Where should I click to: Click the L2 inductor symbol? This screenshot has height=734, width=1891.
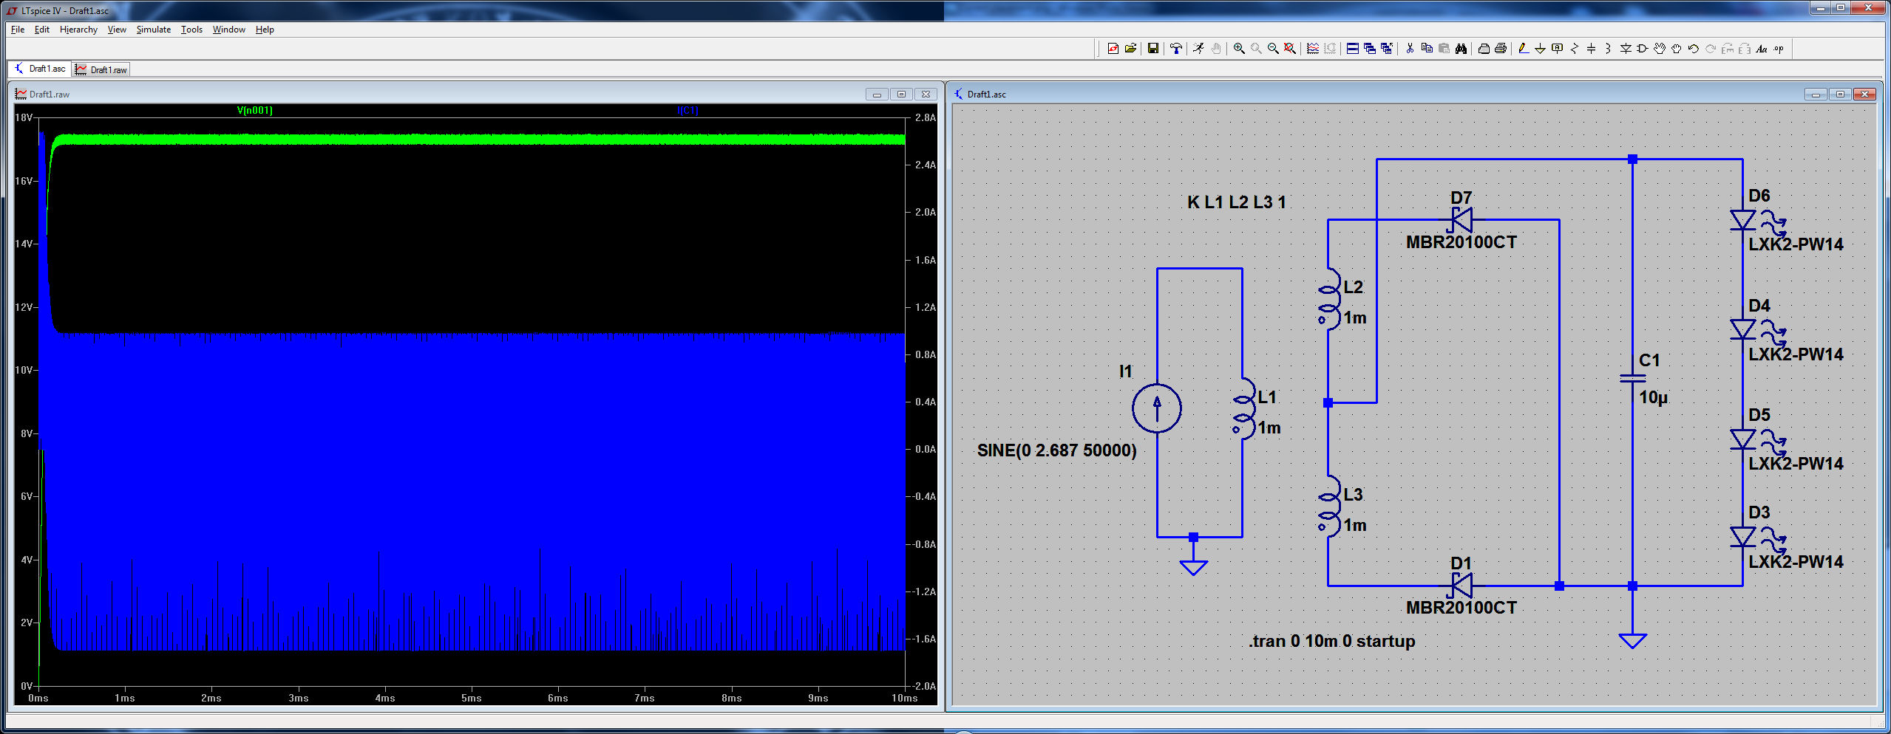coord(1328,299)
